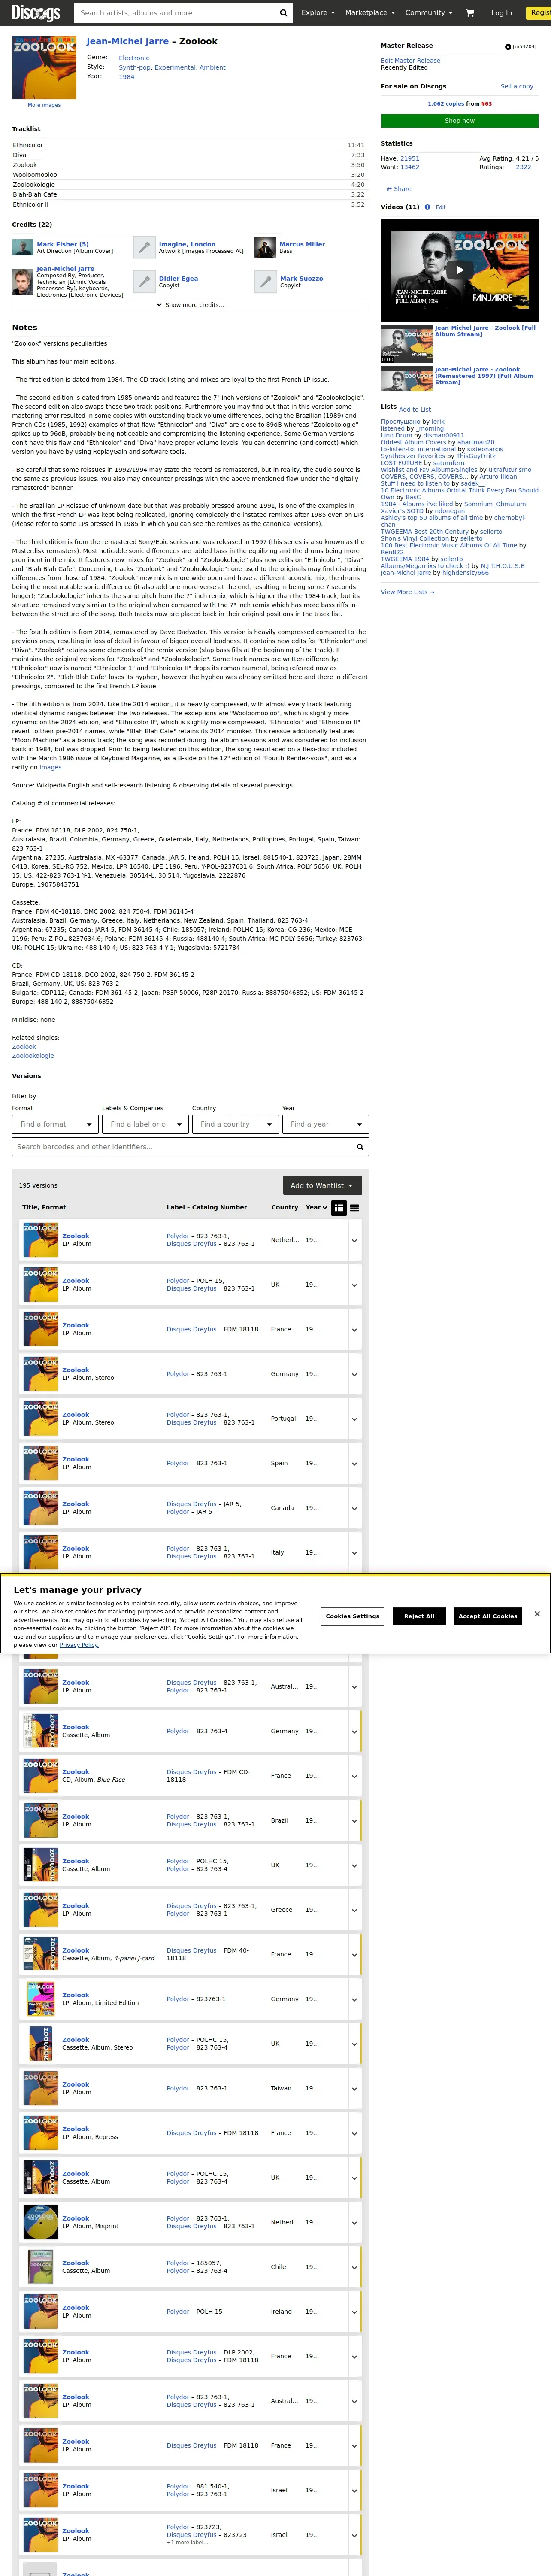Click the 1984 year link

pos(126,76)
